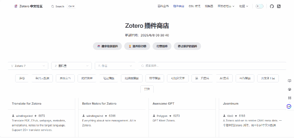Click the 插件排行榜 button
Viewport: 294px width, 138px height.
pos(137,46)
